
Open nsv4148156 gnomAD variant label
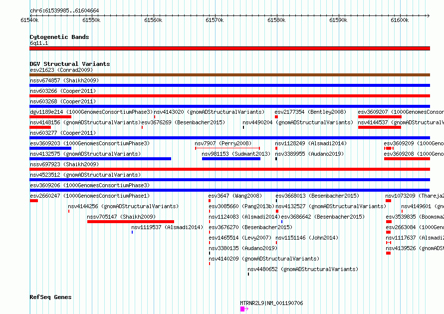click(x=85, y=122)
